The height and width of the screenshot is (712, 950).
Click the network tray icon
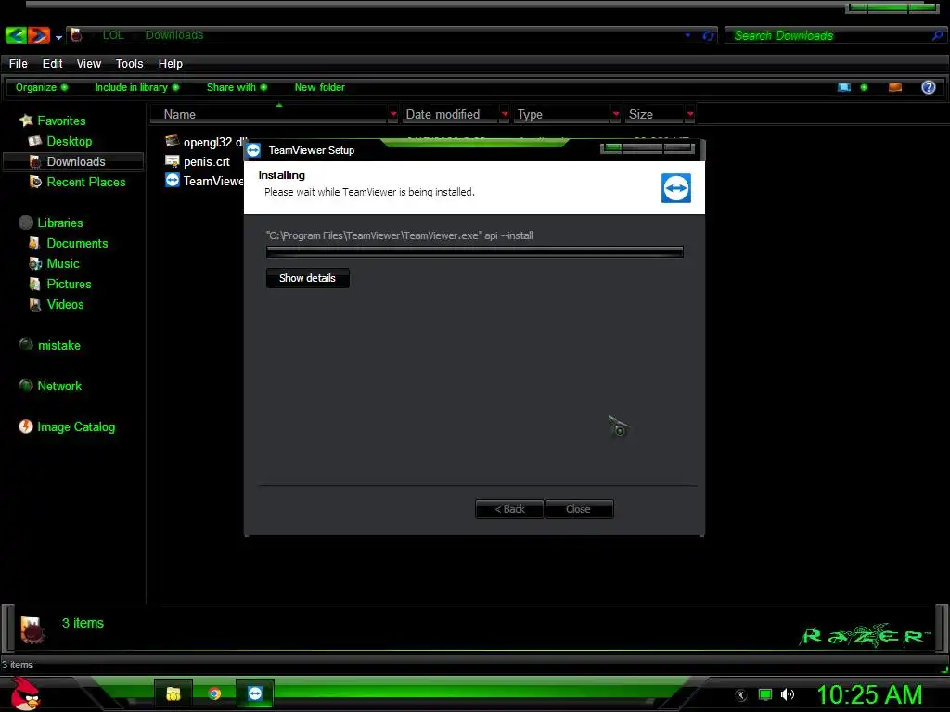click(765, 694)
